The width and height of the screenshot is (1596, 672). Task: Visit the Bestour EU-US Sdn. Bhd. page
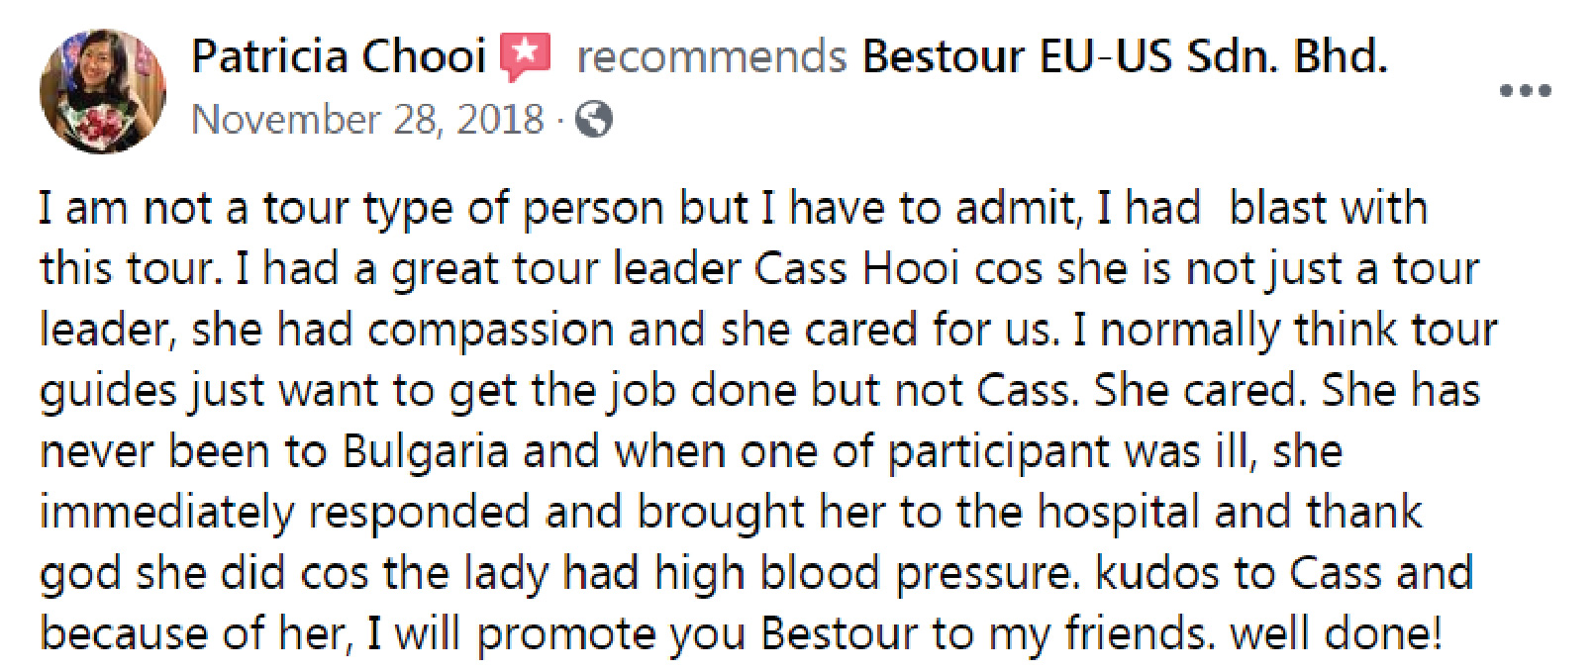[x=1126, y=56]
